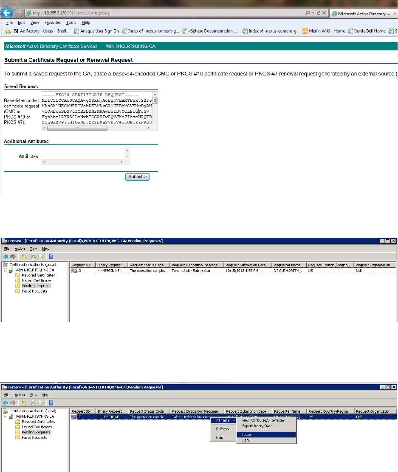Click the add-to-favorites star icon
This screenshot has width=398, height=472.
[8, 31]
